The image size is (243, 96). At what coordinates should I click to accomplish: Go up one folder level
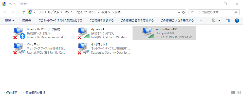click(x=24, y=12)
